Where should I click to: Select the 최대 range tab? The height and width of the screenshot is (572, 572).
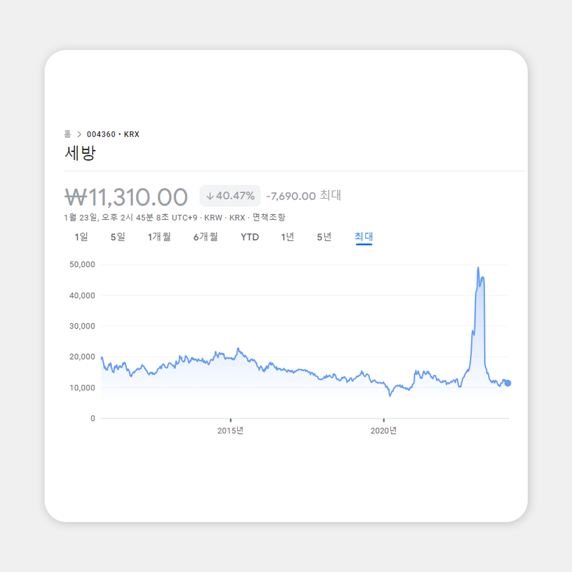click(364, 237)
